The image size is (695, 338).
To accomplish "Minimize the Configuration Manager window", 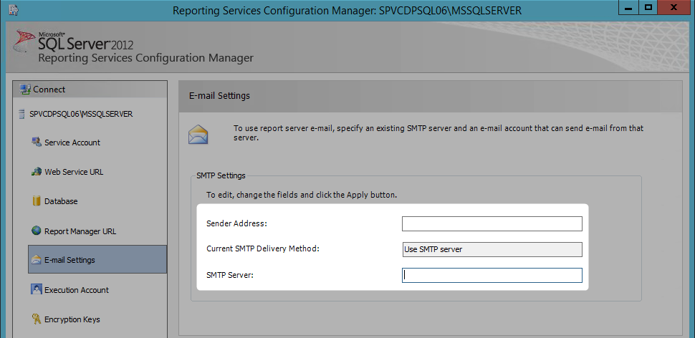I will [x=628, y=8].
